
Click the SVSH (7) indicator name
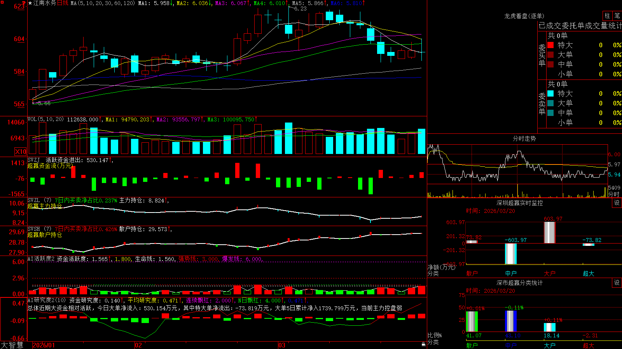[39, 229]
